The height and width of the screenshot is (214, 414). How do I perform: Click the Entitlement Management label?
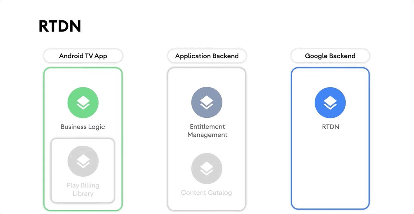coord(207,131)
